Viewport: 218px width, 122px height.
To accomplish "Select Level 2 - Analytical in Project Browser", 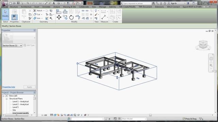I will point(20,104).
